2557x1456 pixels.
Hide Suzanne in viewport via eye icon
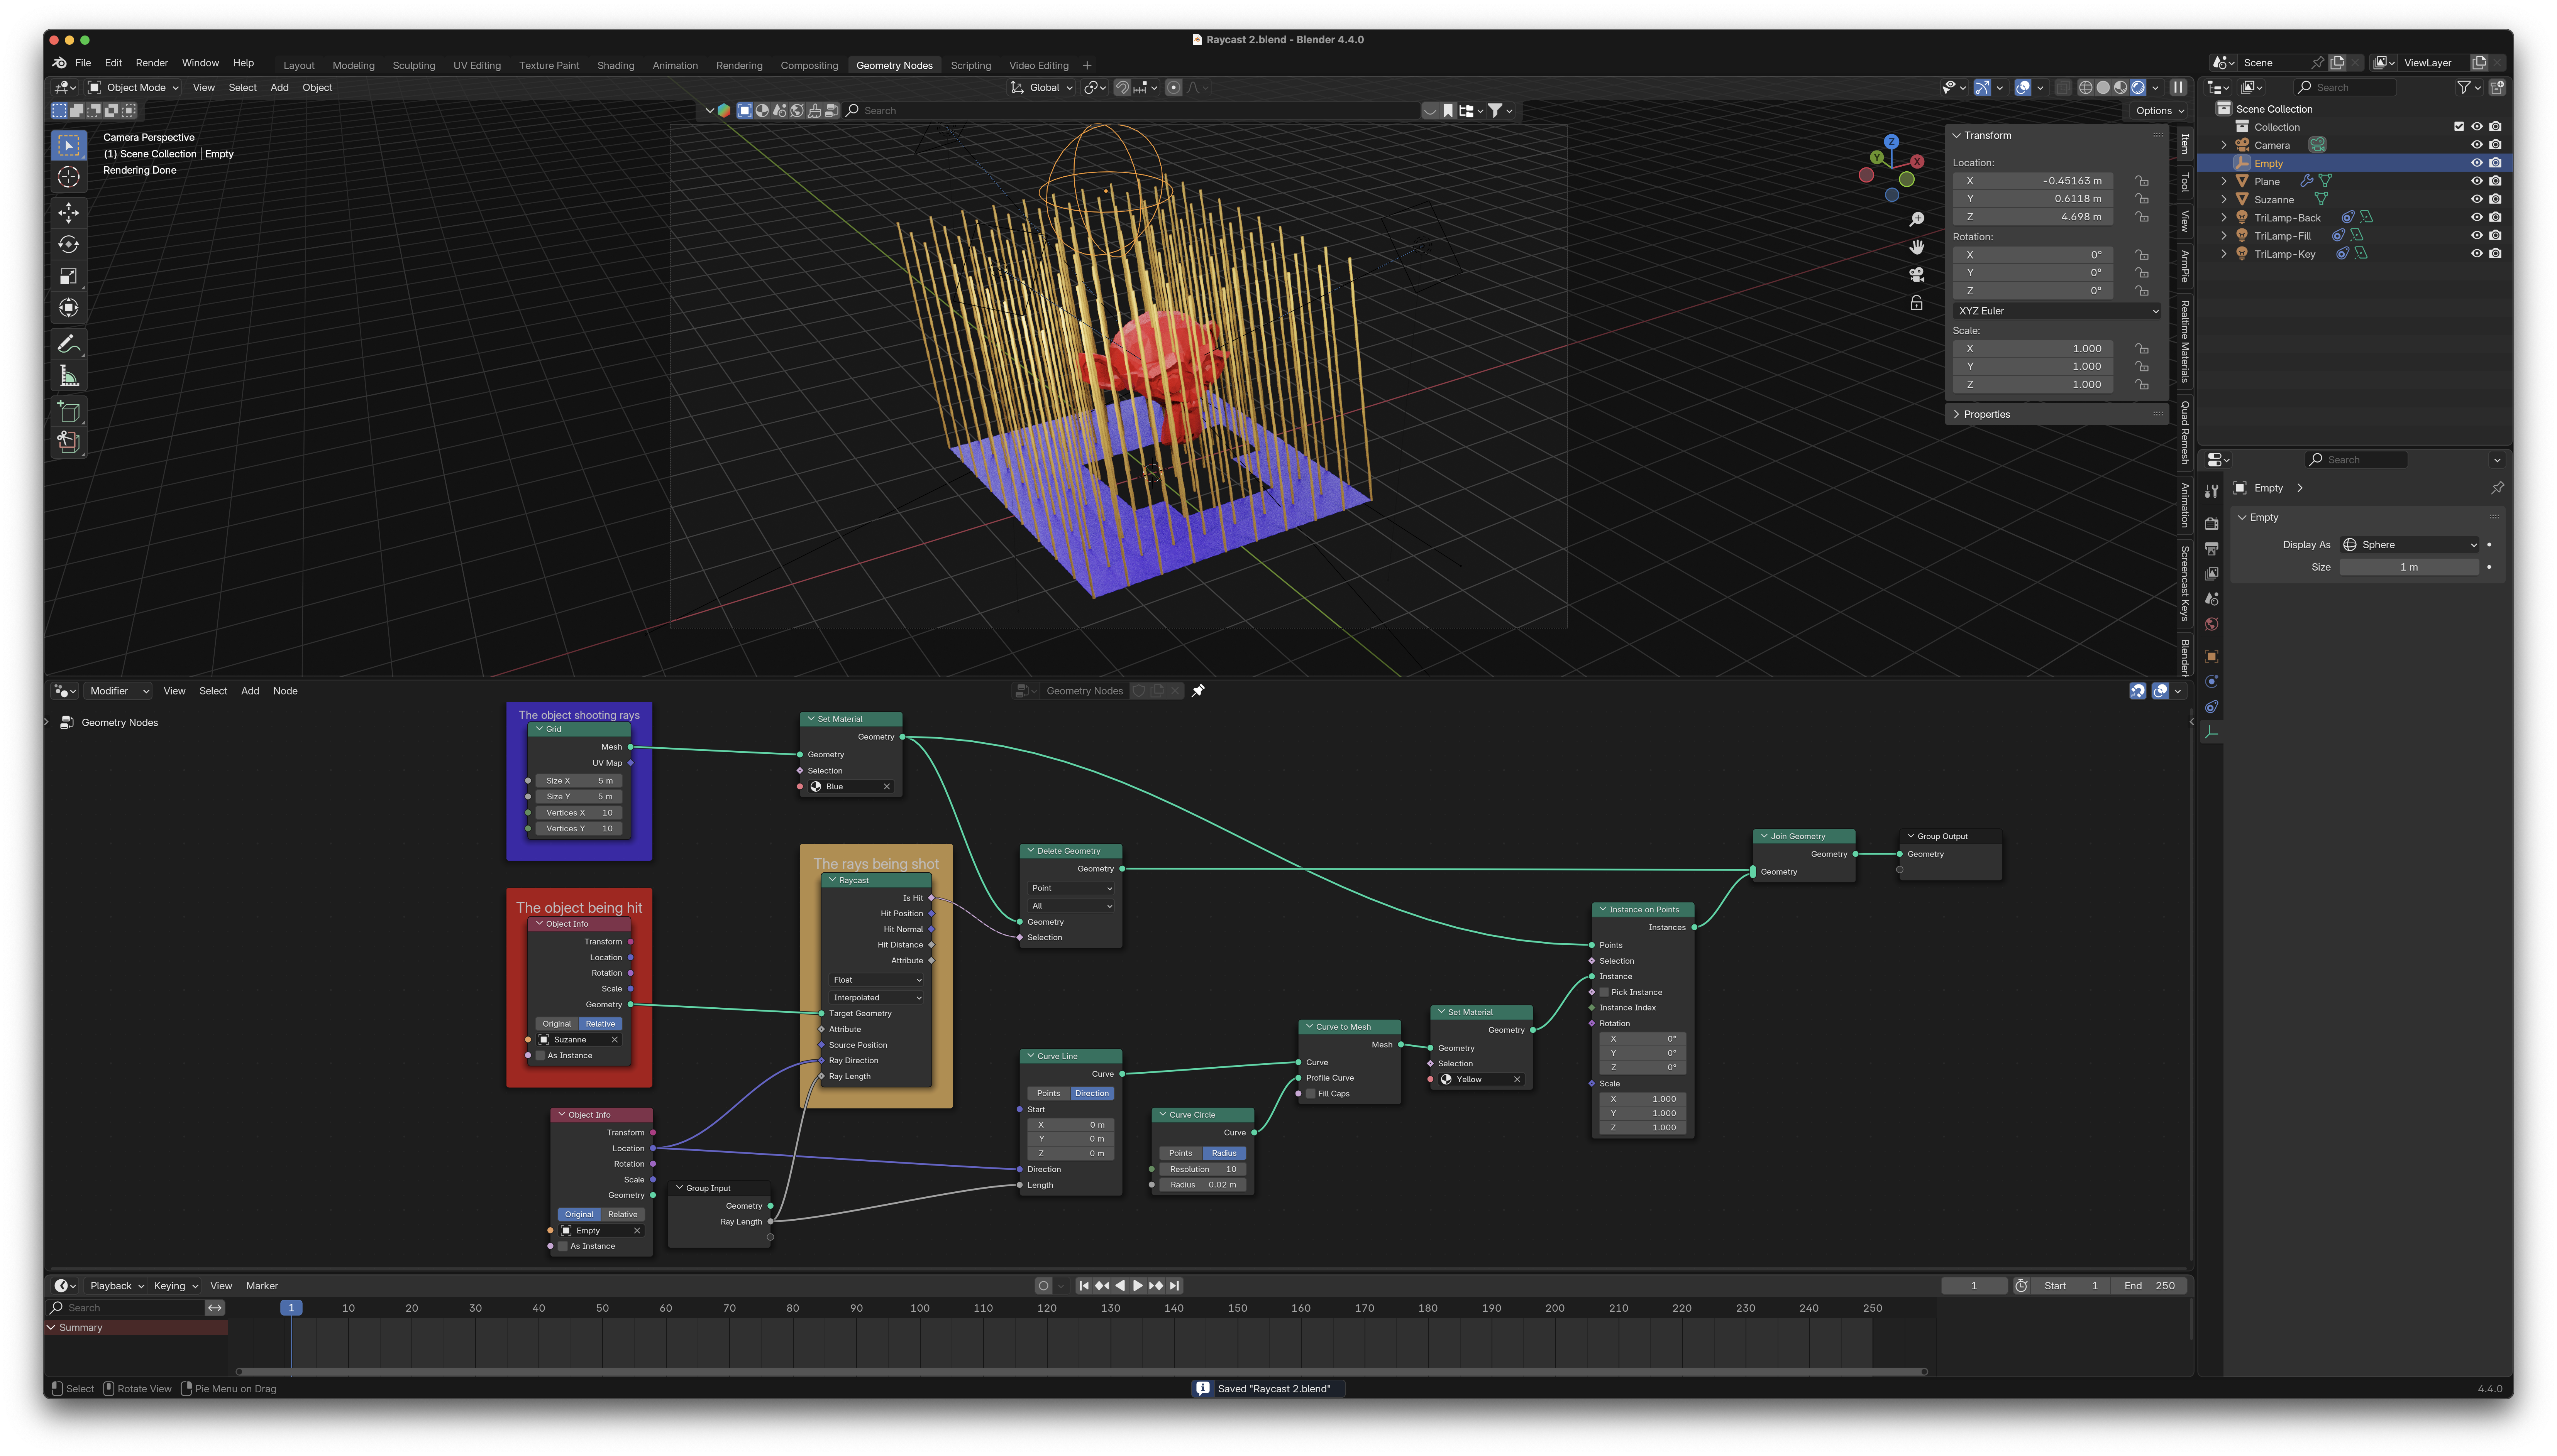coord(2477,200)
